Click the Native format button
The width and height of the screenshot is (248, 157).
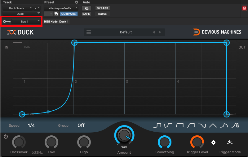point(102,14)
